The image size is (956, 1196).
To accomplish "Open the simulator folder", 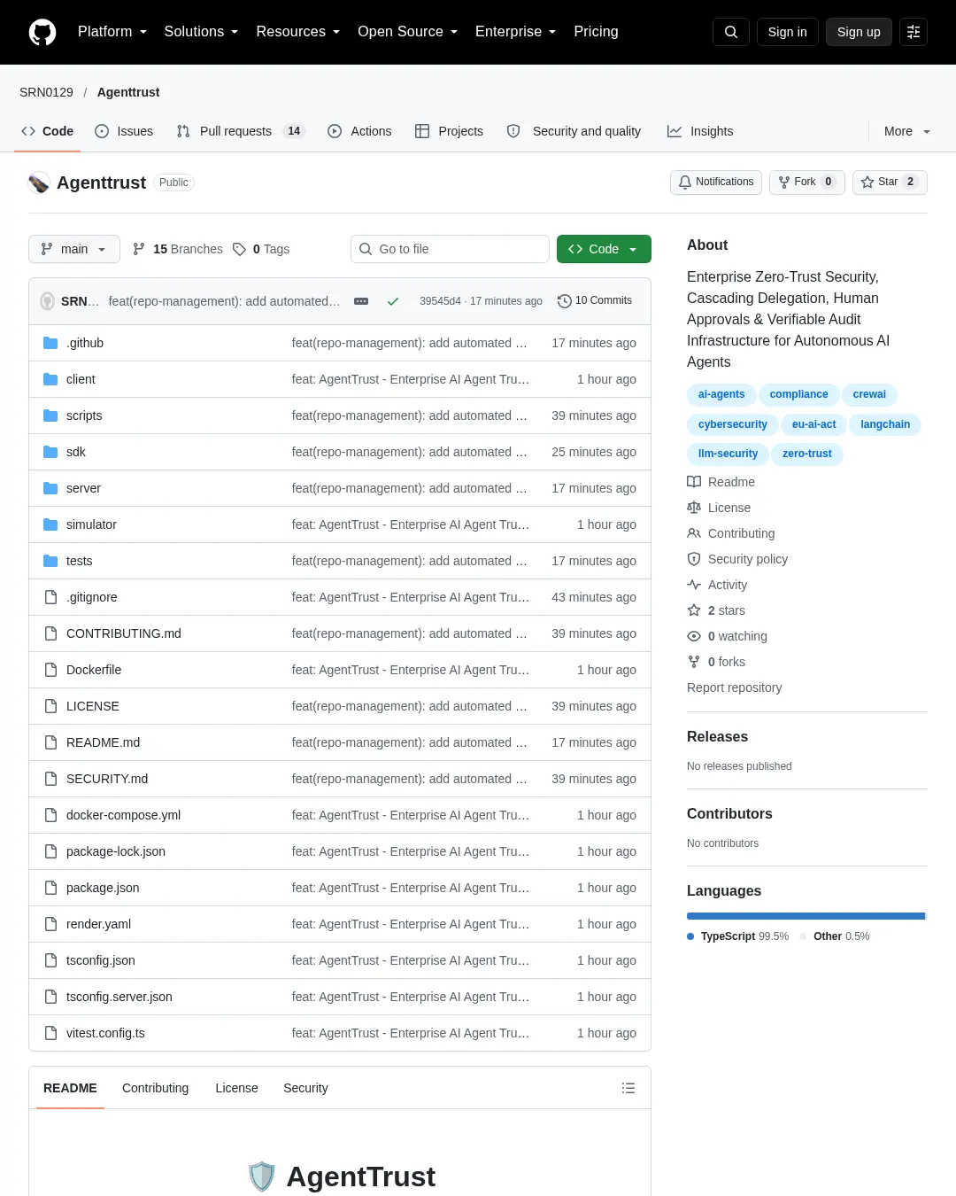I will (91, 524).
